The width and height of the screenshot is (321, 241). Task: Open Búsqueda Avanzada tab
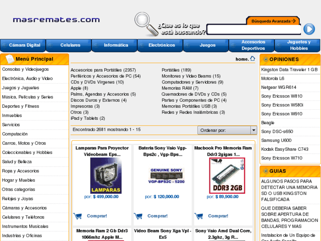tap(273, 21)
